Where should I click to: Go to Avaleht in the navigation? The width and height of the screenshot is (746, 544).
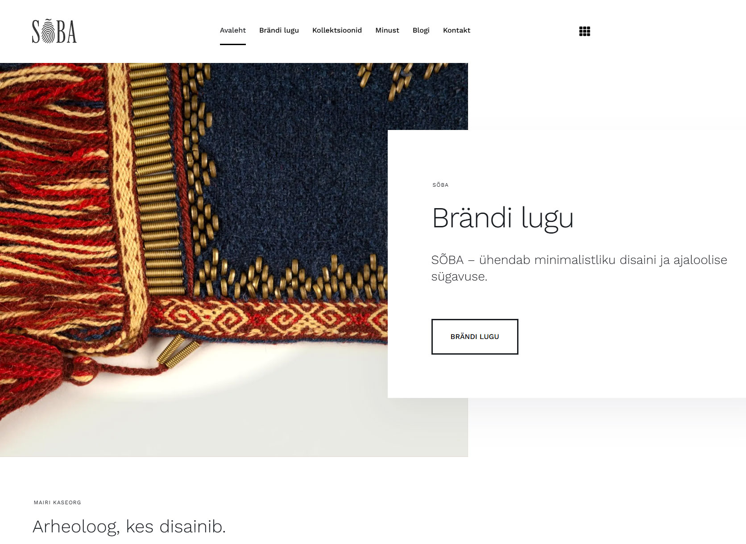pos(233,30)
